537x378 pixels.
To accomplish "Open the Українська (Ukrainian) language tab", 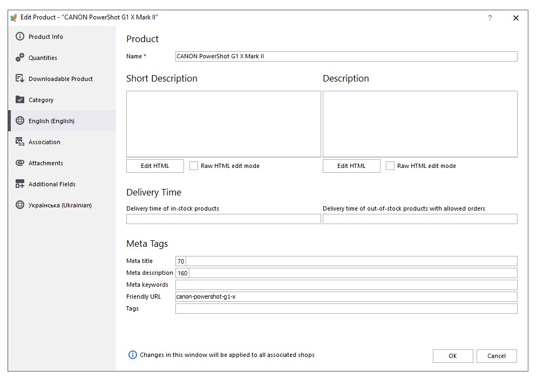I will click(62, 205).
